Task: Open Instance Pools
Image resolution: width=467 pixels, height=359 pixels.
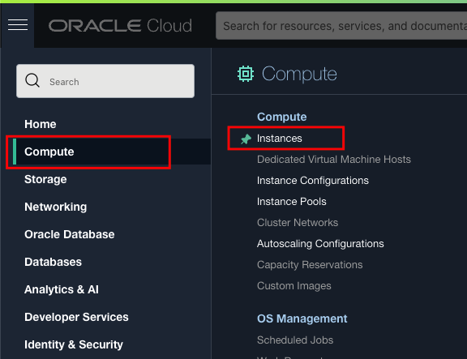Action: pyautogui.click(x=292, y=202)
